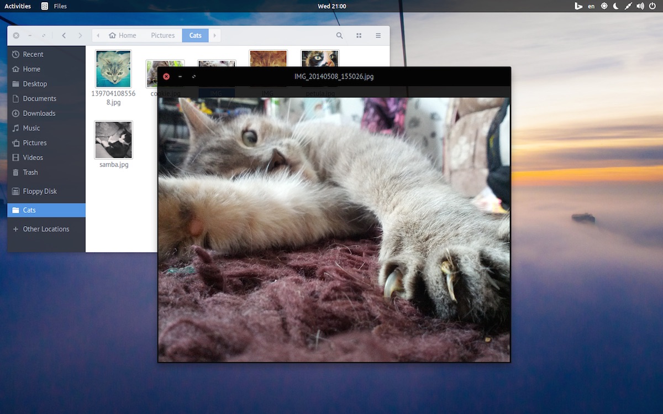
Task: Open the power menu icon
Action: 653,6
